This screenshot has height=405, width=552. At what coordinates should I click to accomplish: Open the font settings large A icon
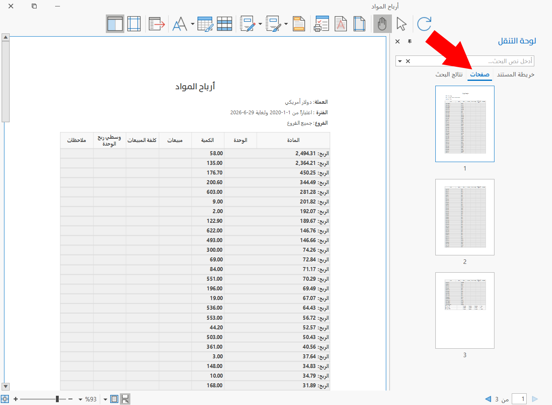point(179,24)
